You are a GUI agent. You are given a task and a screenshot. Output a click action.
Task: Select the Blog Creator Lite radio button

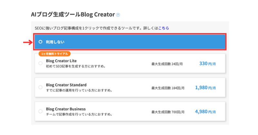pos(40,63)
